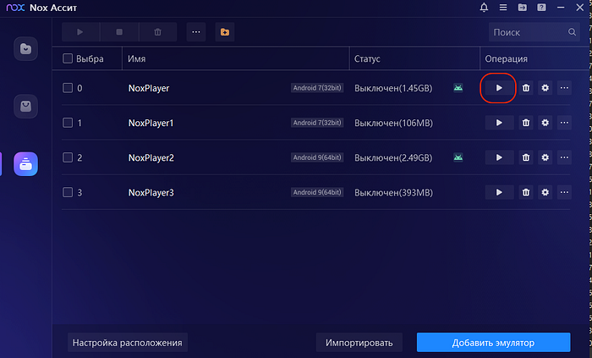Viewport: 592px width, 358px height.
Task: Click the NoxPlayer name text
Action: 149,88
